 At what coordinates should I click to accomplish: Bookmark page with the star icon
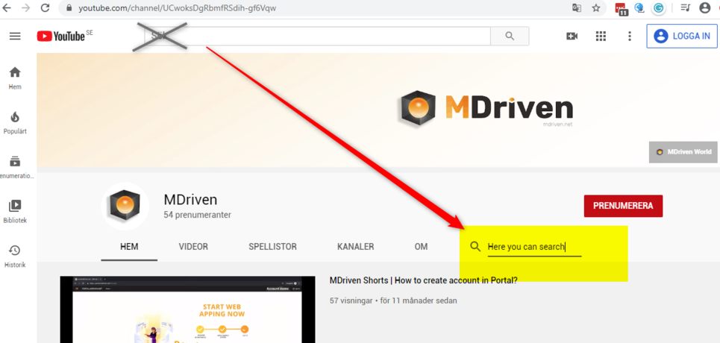(596, 7)
